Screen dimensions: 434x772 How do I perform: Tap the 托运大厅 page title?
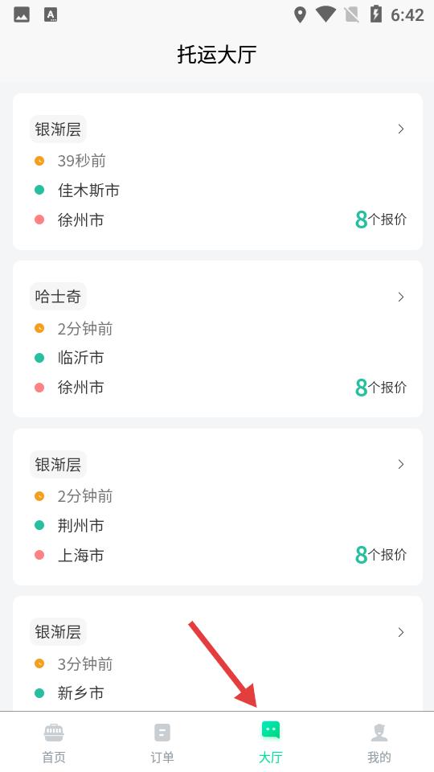point(217,54)
